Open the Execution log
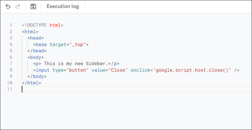This screenshot has height=130, width=252. (x=63, y=6)
